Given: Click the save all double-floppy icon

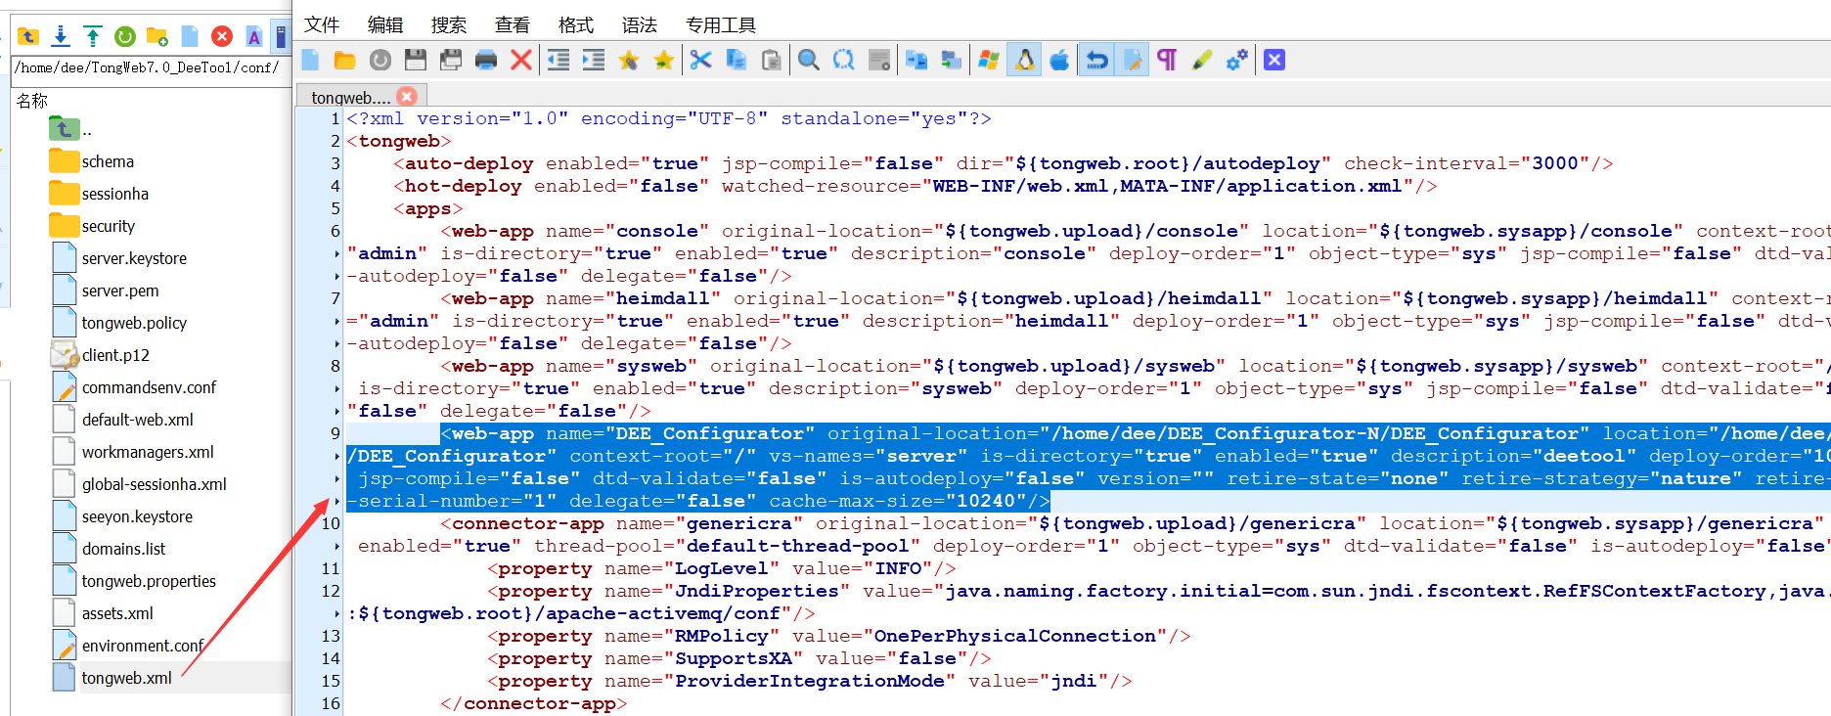Looking at the screenshot, I should [451, 60].
